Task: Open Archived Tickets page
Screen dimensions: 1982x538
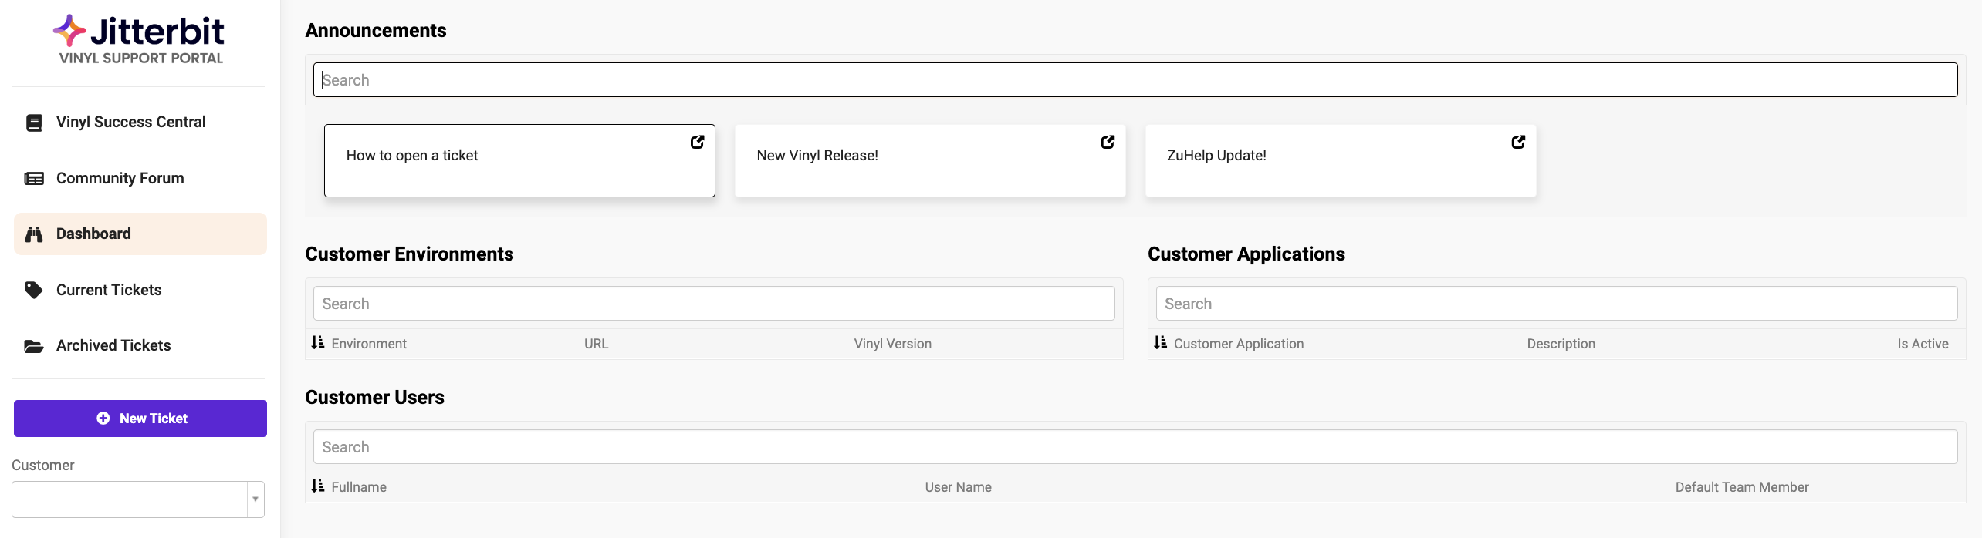Action: [140, 346]
